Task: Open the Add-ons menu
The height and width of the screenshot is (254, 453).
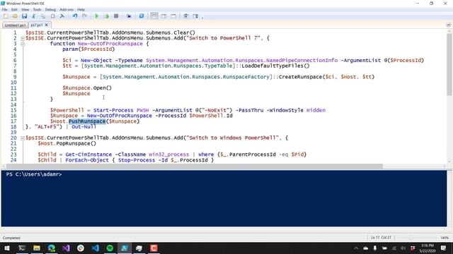Action: tap(67, 9)
